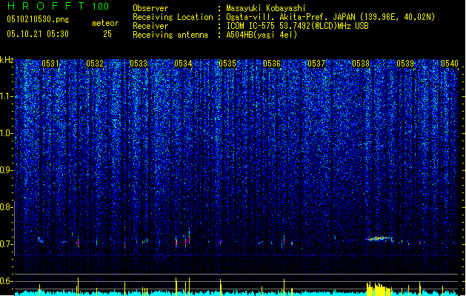Click the 0.9 kHz axis label
Screen dimensions: 466x296
(x=6, y=170)
